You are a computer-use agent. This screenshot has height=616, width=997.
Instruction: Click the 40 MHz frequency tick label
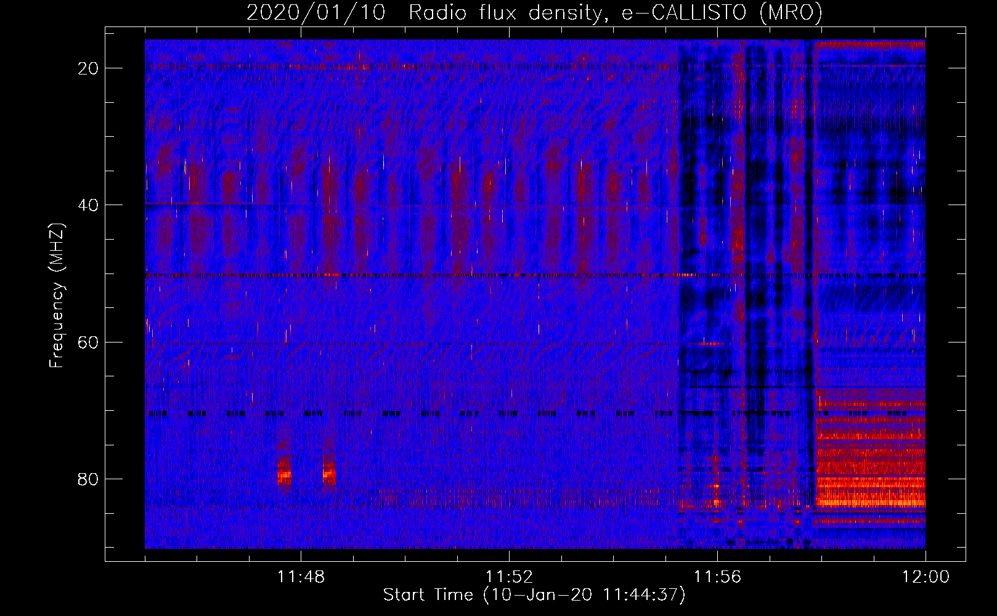(88, 205)
